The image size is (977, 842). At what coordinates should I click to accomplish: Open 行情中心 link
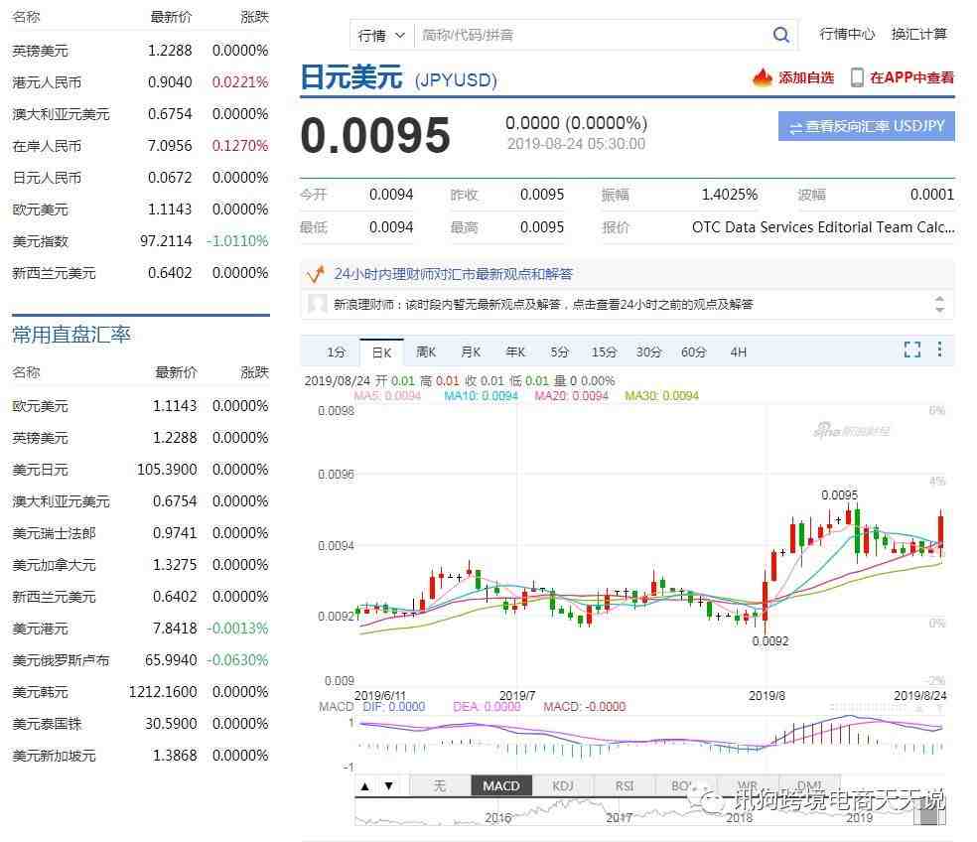[x=847, y=34]
